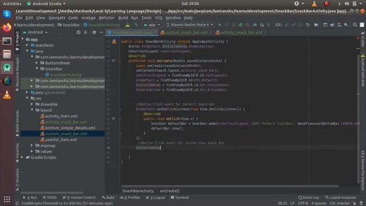Click the Git Commit checkmark icon
366x206 pixels.
[293, 25]
